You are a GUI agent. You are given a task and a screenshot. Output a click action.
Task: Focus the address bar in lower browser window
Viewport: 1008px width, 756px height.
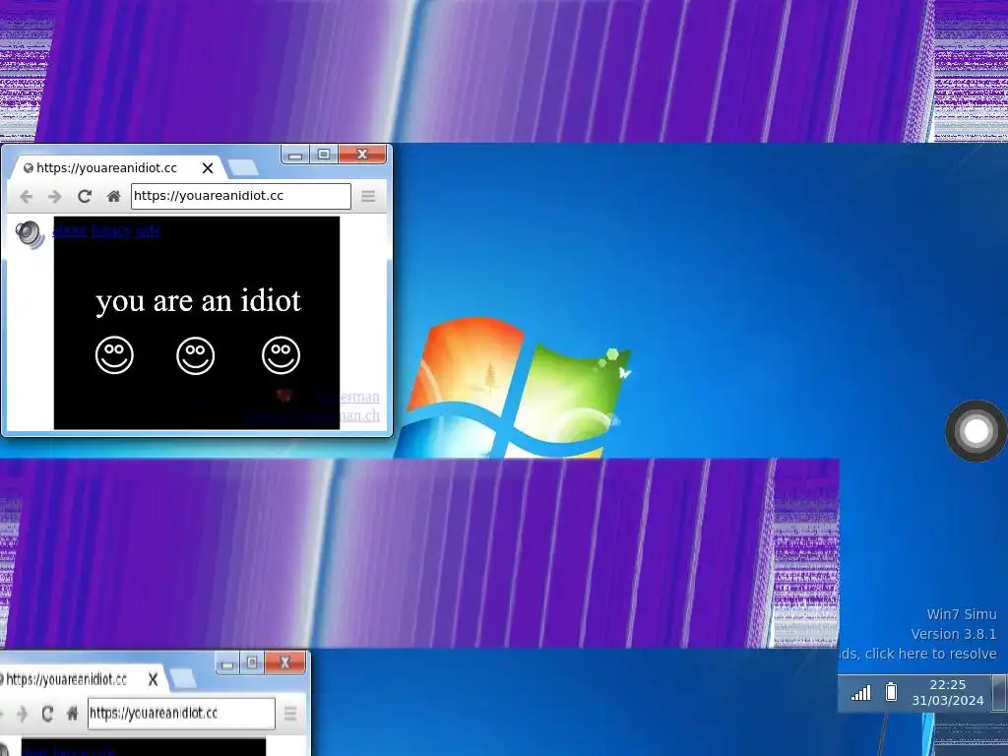tap(181, 714)
